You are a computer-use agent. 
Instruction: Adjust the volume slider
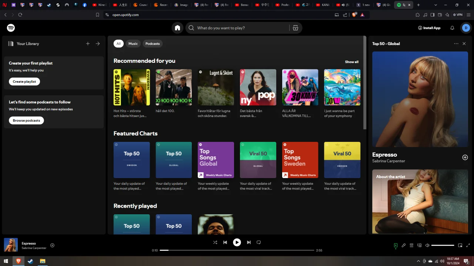point(443,245)
